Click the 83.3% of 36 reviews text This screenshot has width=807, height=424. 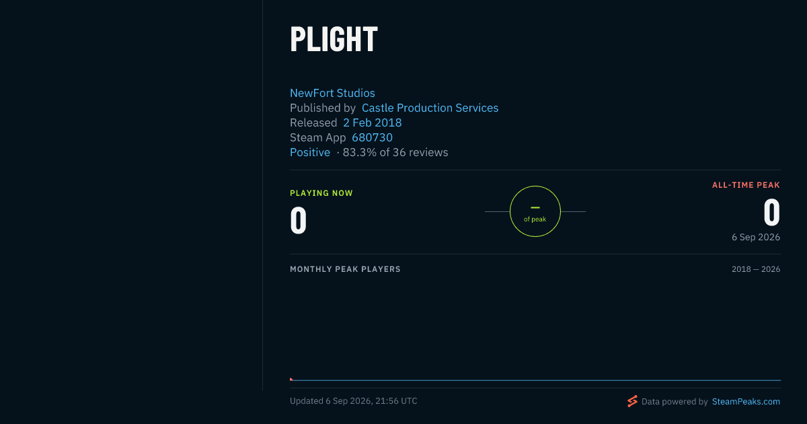(x=395, y=152)
